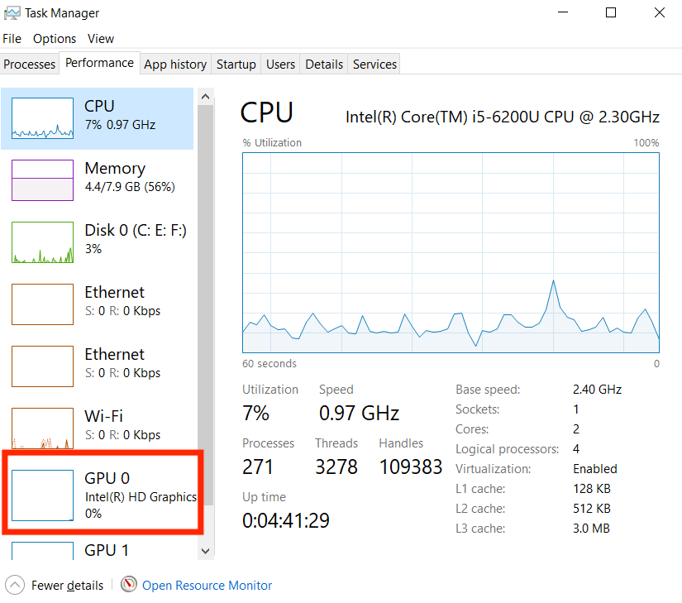Select the Performance tab
The image size is (682, 603).
click(x=99, y=63)
